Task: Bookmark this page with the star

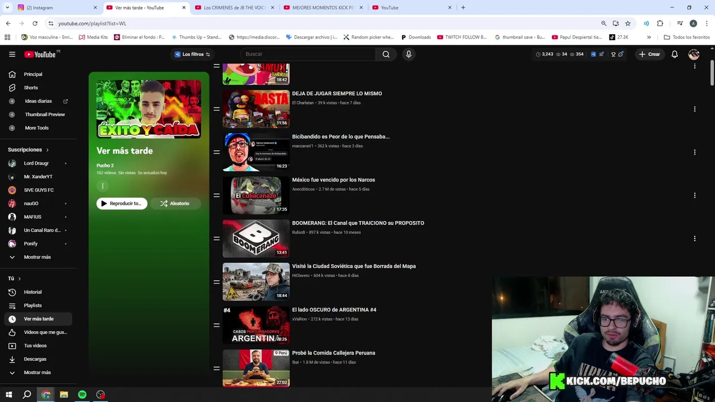Action: tap(628, 23)
